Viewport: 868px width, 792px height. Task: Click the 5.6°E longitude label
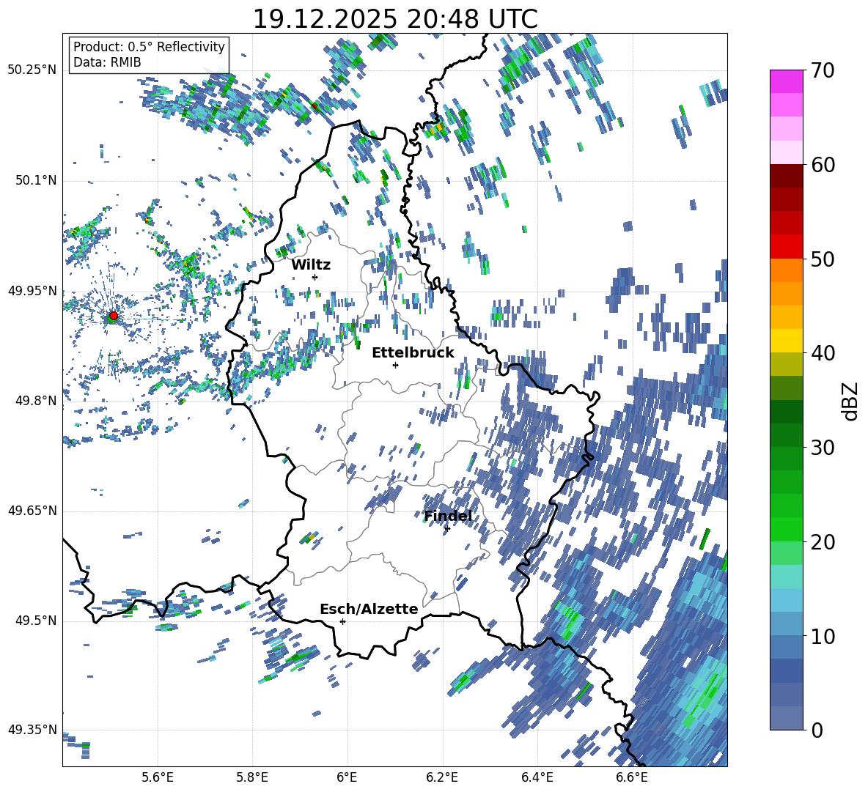tap(158, 777)
